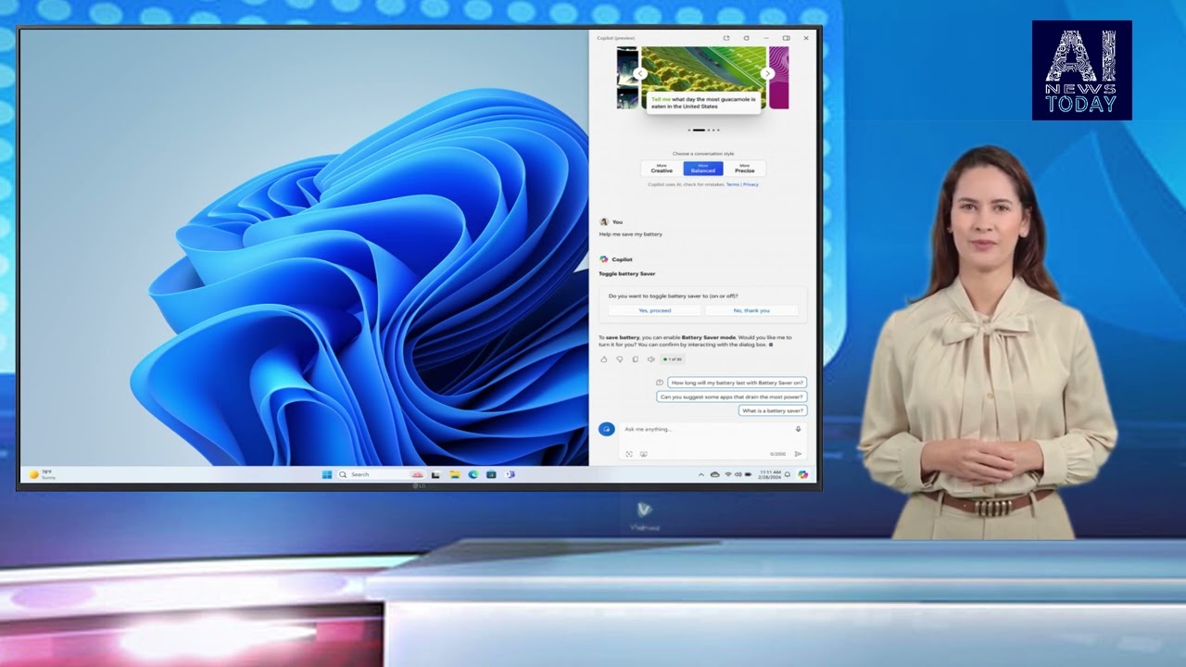
Task: Go to previous suggestion carousel card
Action: coord(639,73)
